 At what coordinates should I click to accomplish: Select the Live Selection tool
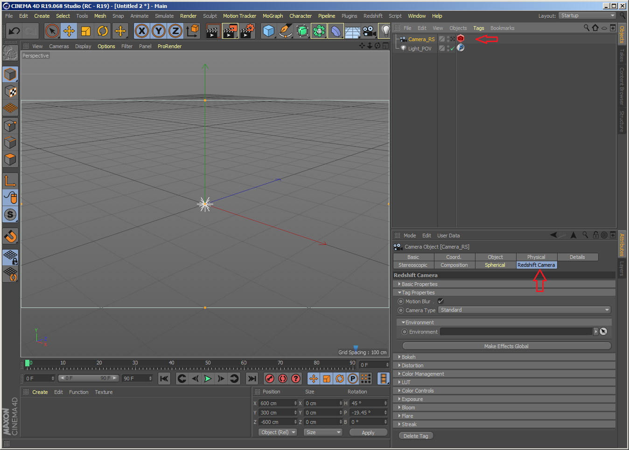(52, 31)
